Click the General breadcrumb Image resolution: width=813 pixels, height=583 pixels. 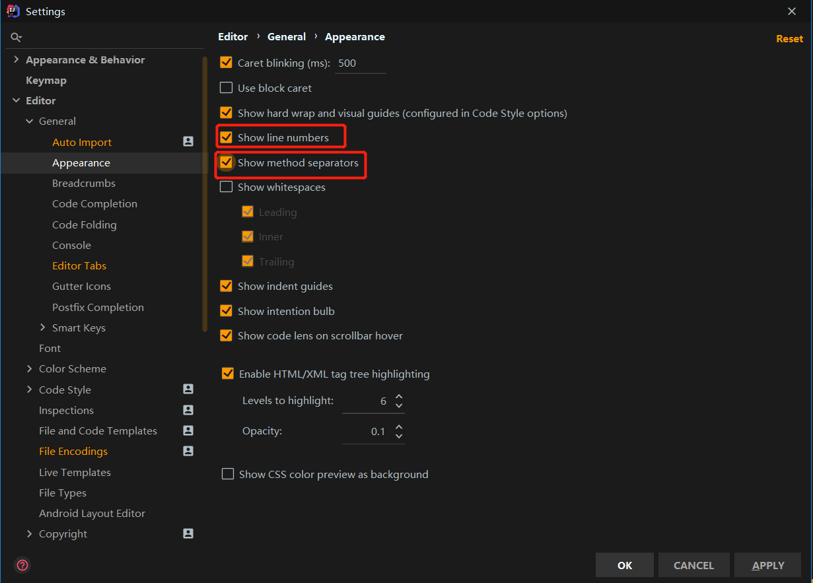tap(287, 37)
